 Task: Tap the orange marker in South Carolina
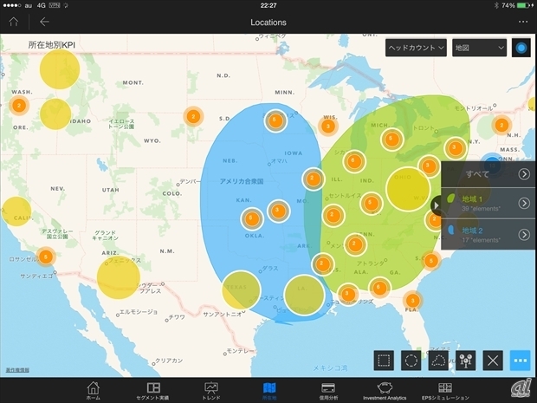point(431,261)
